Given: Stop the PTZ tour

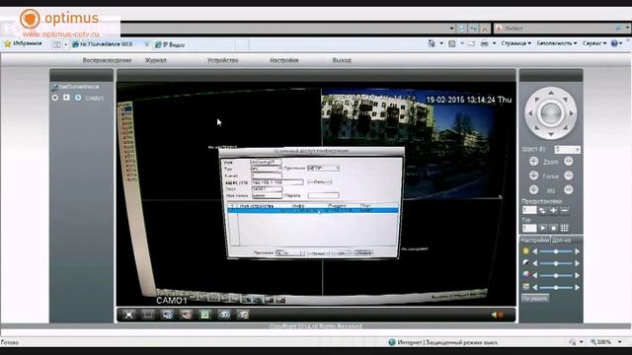Looking at the screenshot, I should coord(553,228).
